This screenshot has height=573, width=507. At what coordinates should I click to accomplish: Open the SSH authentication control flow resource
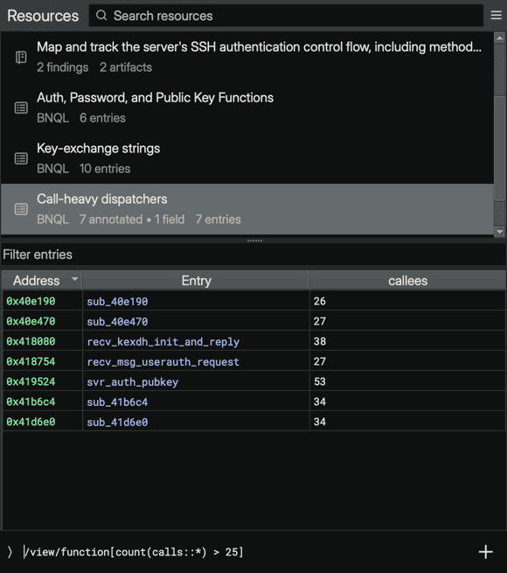(x=247, y=57)
